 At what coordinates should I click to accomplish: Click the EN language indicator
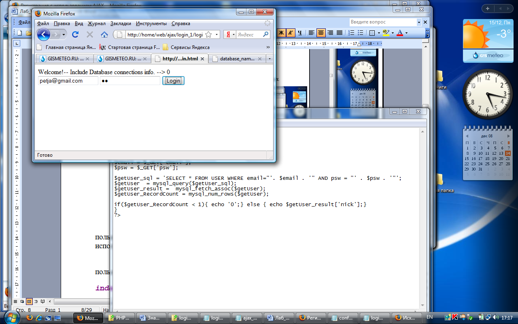430,318
